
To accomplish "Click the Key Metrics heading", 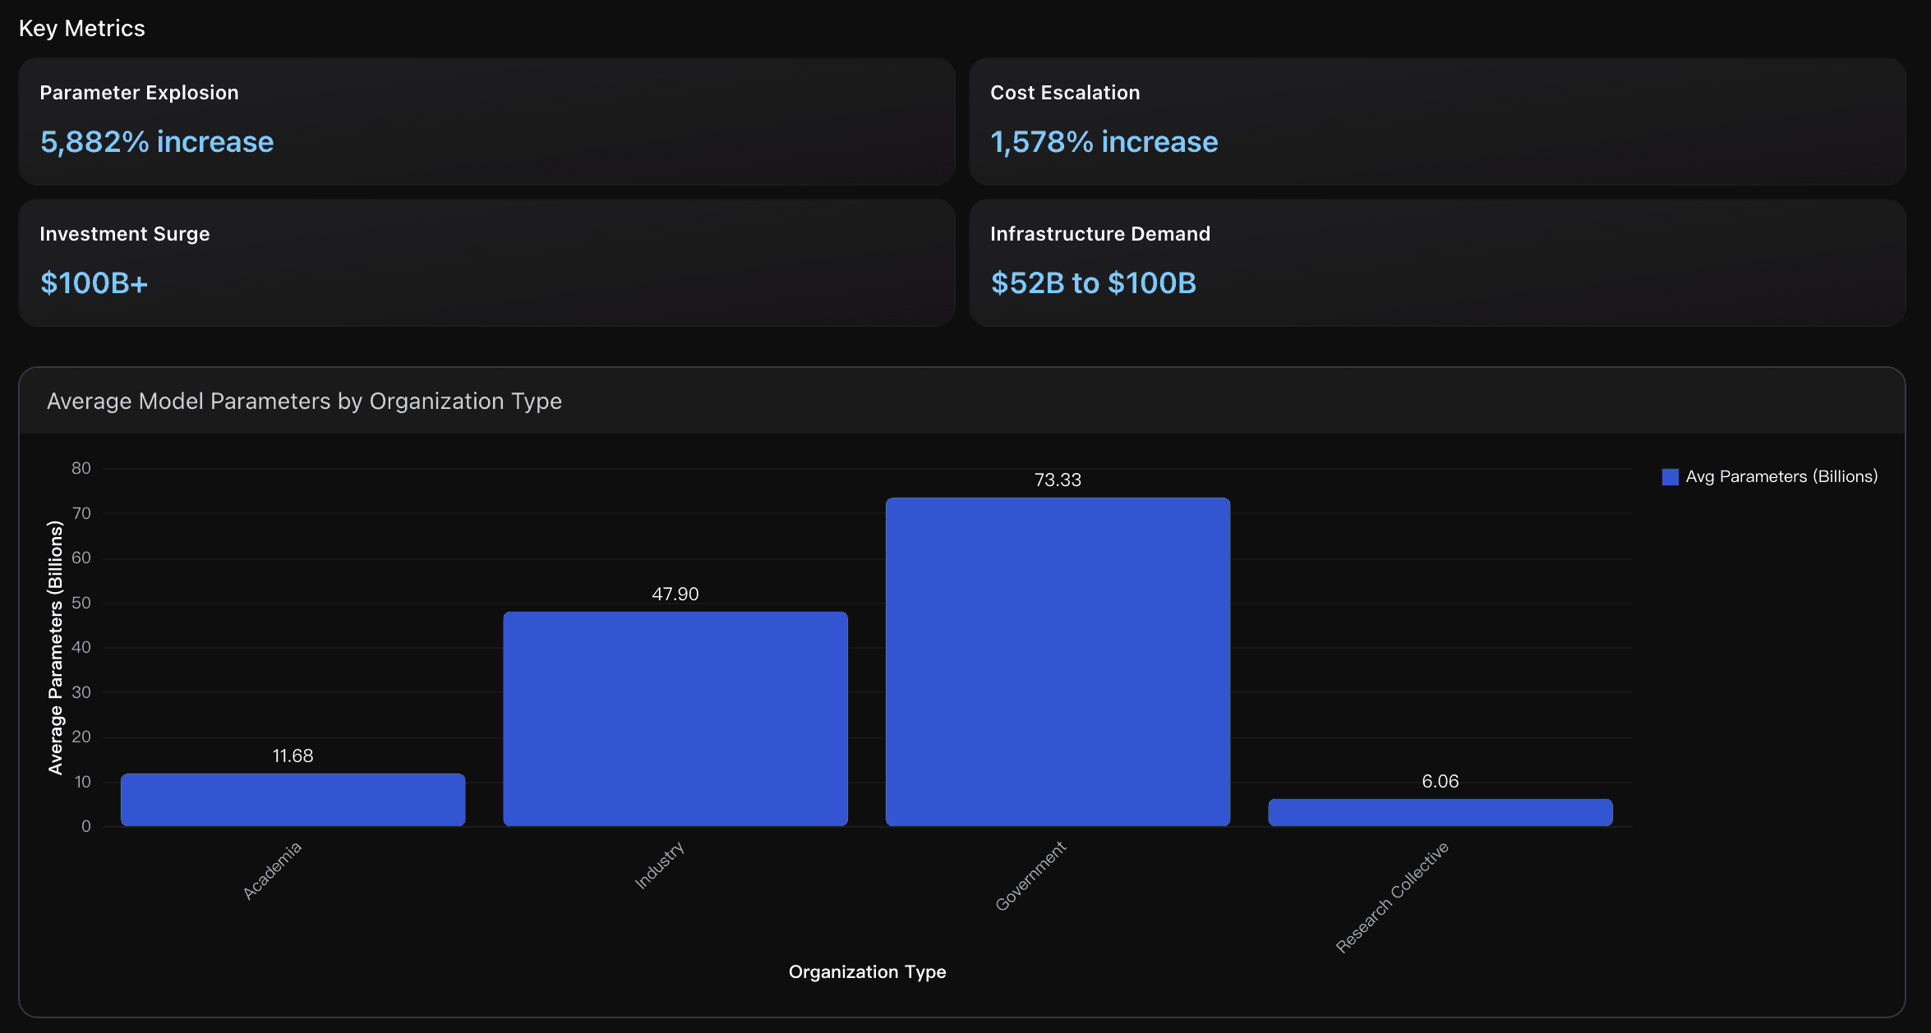I will (x=81, y=29).
